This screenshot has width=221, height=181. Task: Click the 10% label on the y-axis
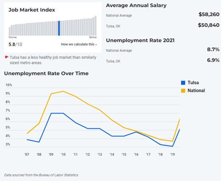coord(9,85)
